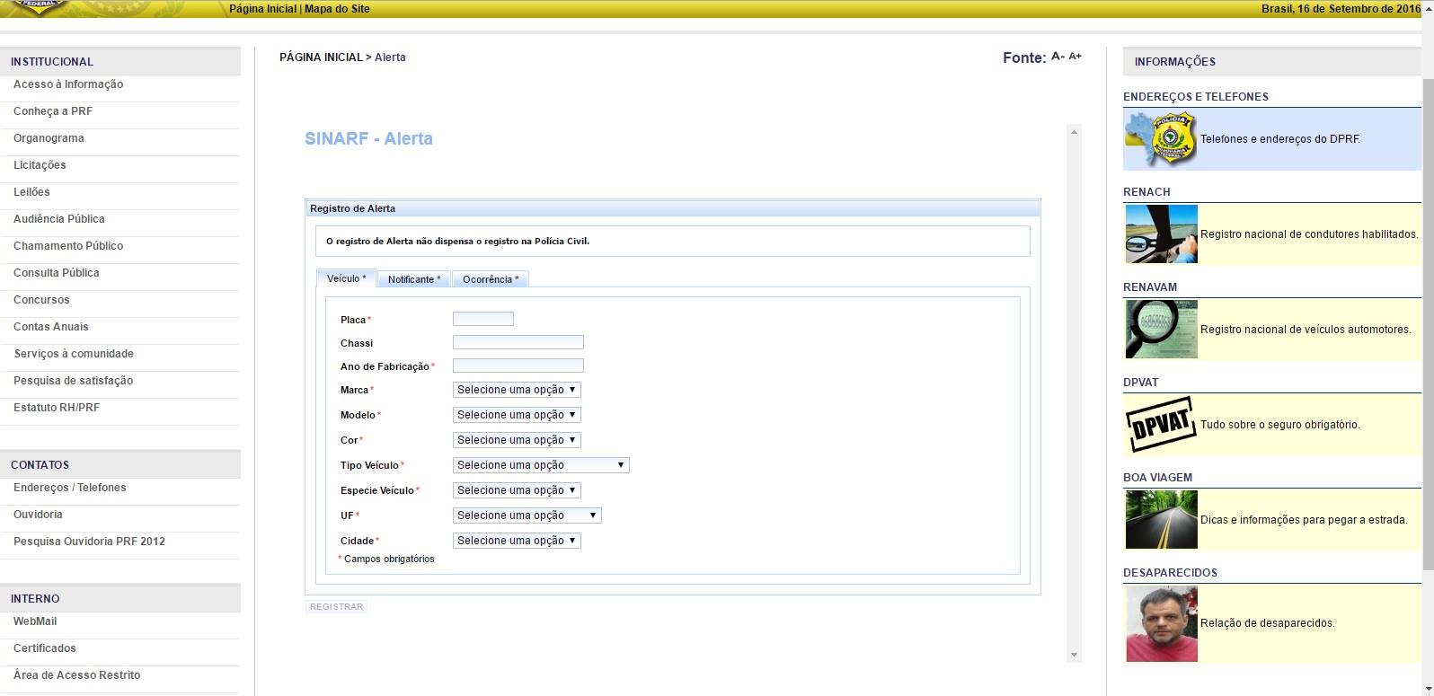Click the DPVAT stamp logo
1434x696 pixels.
tap(1161, 425)
